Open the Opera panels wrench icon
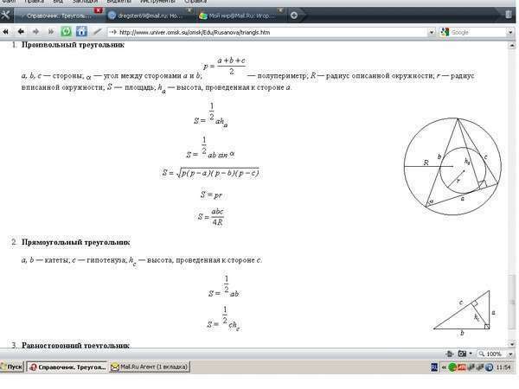The image size is (519, 389). (x=5, y=15)
